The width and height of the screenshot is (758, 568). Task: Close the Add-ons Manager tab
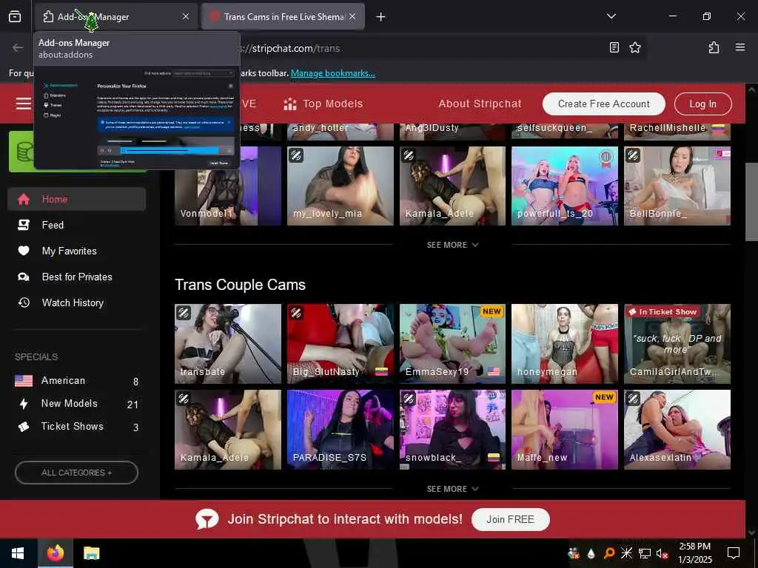click(186, 16)
